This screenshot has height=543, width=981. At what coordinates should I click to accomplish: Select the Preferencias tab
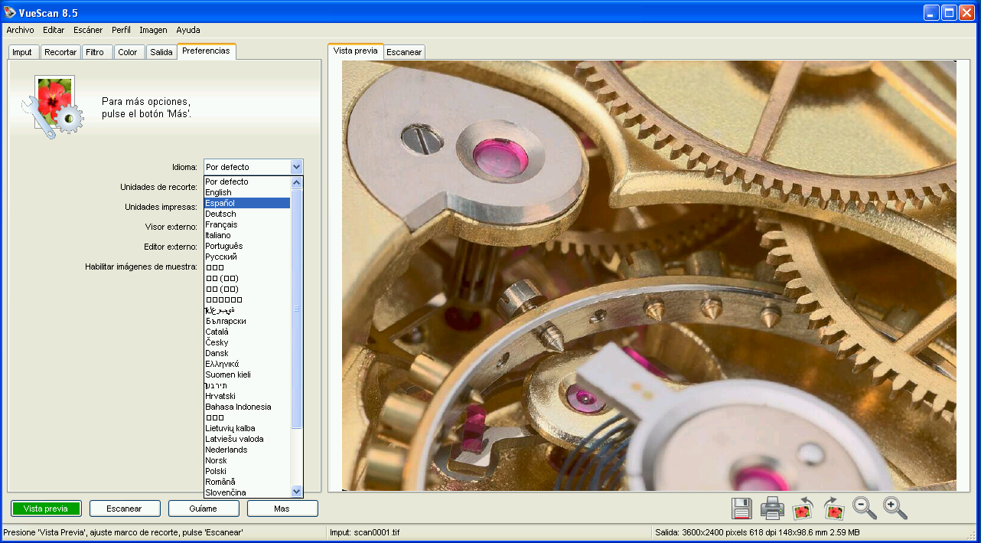click(206, 51)
